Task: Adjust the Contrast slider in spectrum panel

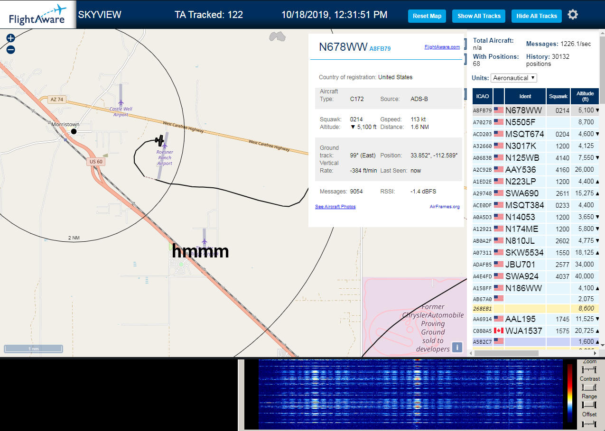Action: click(589, 387)
